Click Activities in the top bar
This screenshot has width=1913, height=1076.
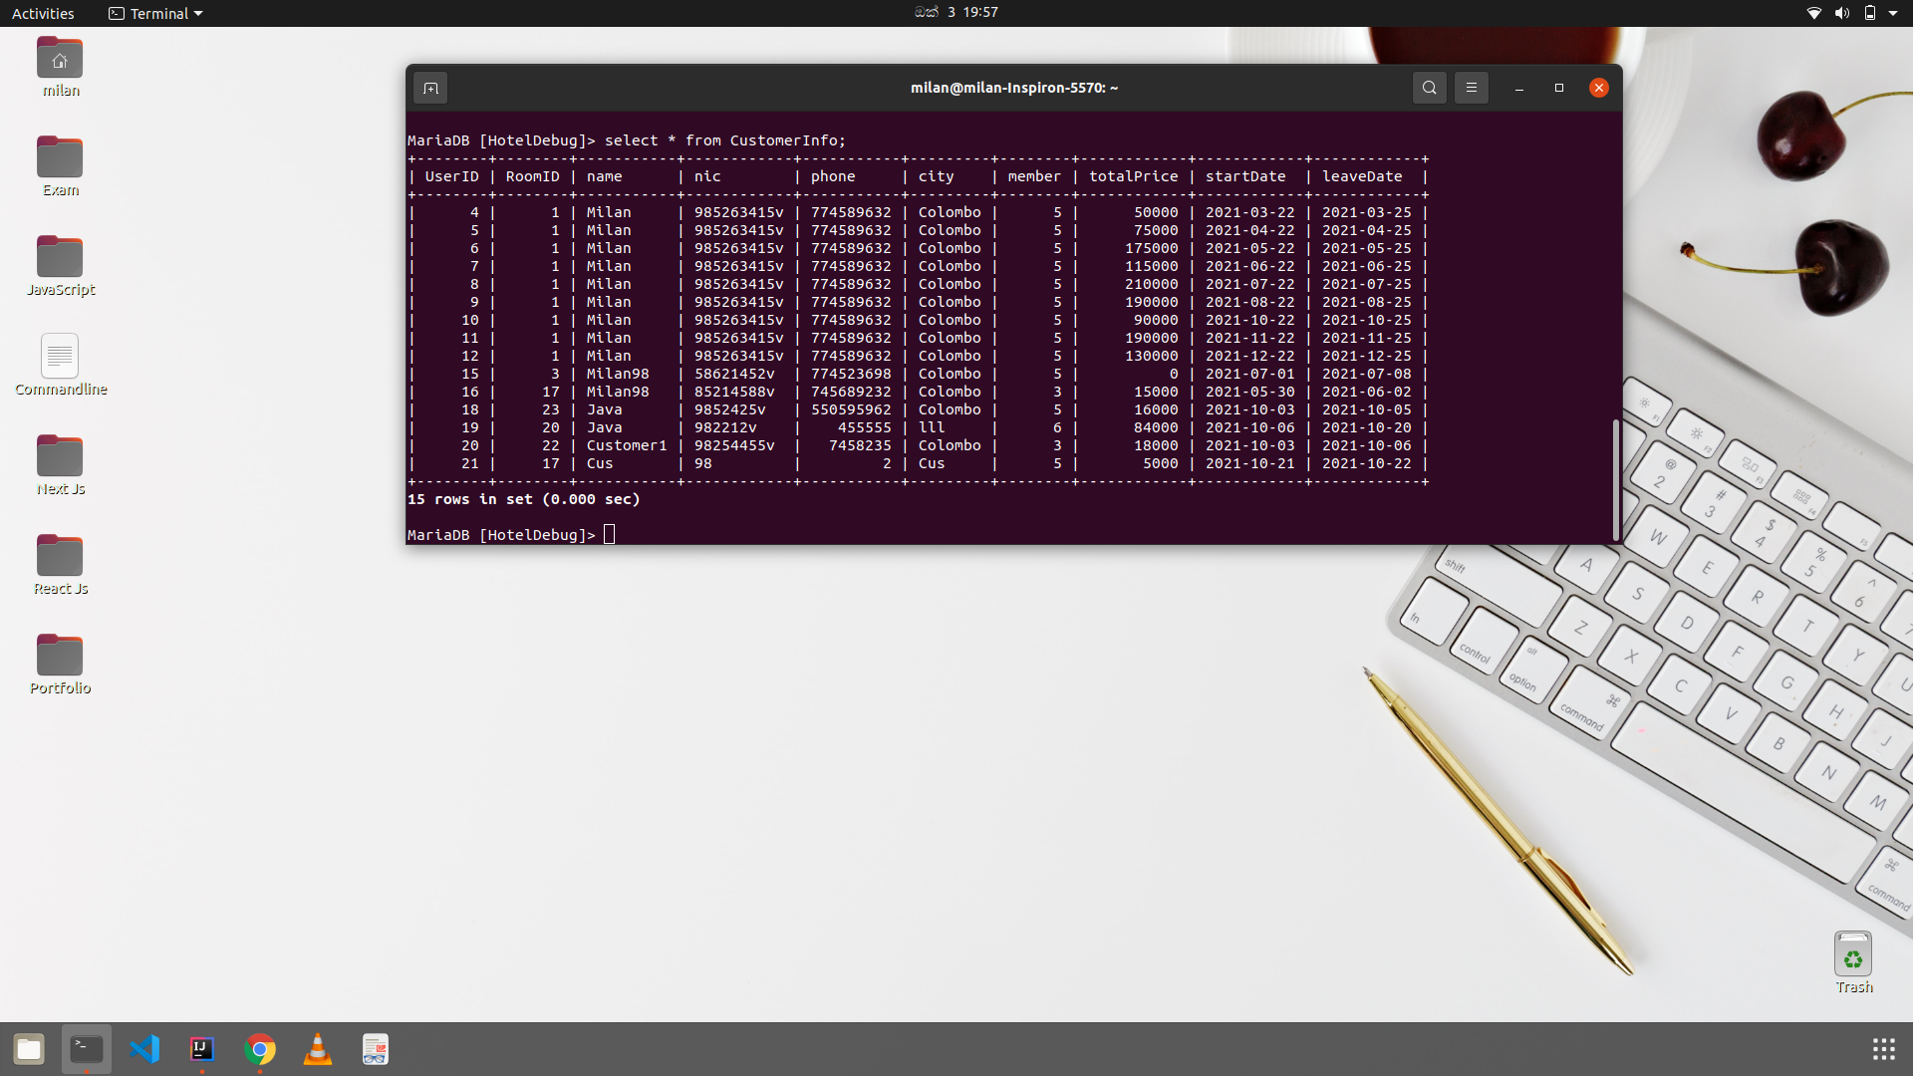43,13
